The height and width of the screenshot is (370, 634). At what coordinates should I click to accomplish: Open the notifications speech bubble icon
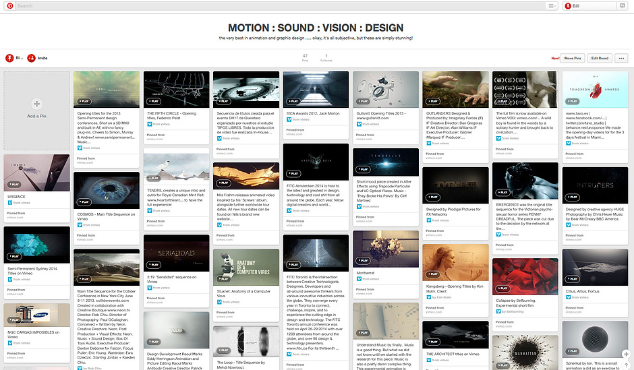[x=623, y=5]
